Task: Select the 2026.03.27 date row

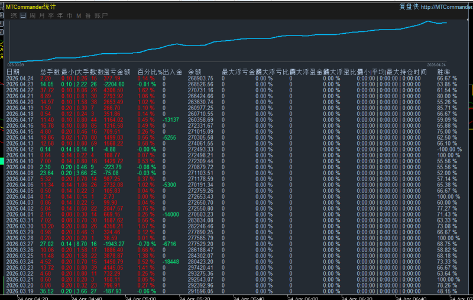Action: tap(20, 244)
